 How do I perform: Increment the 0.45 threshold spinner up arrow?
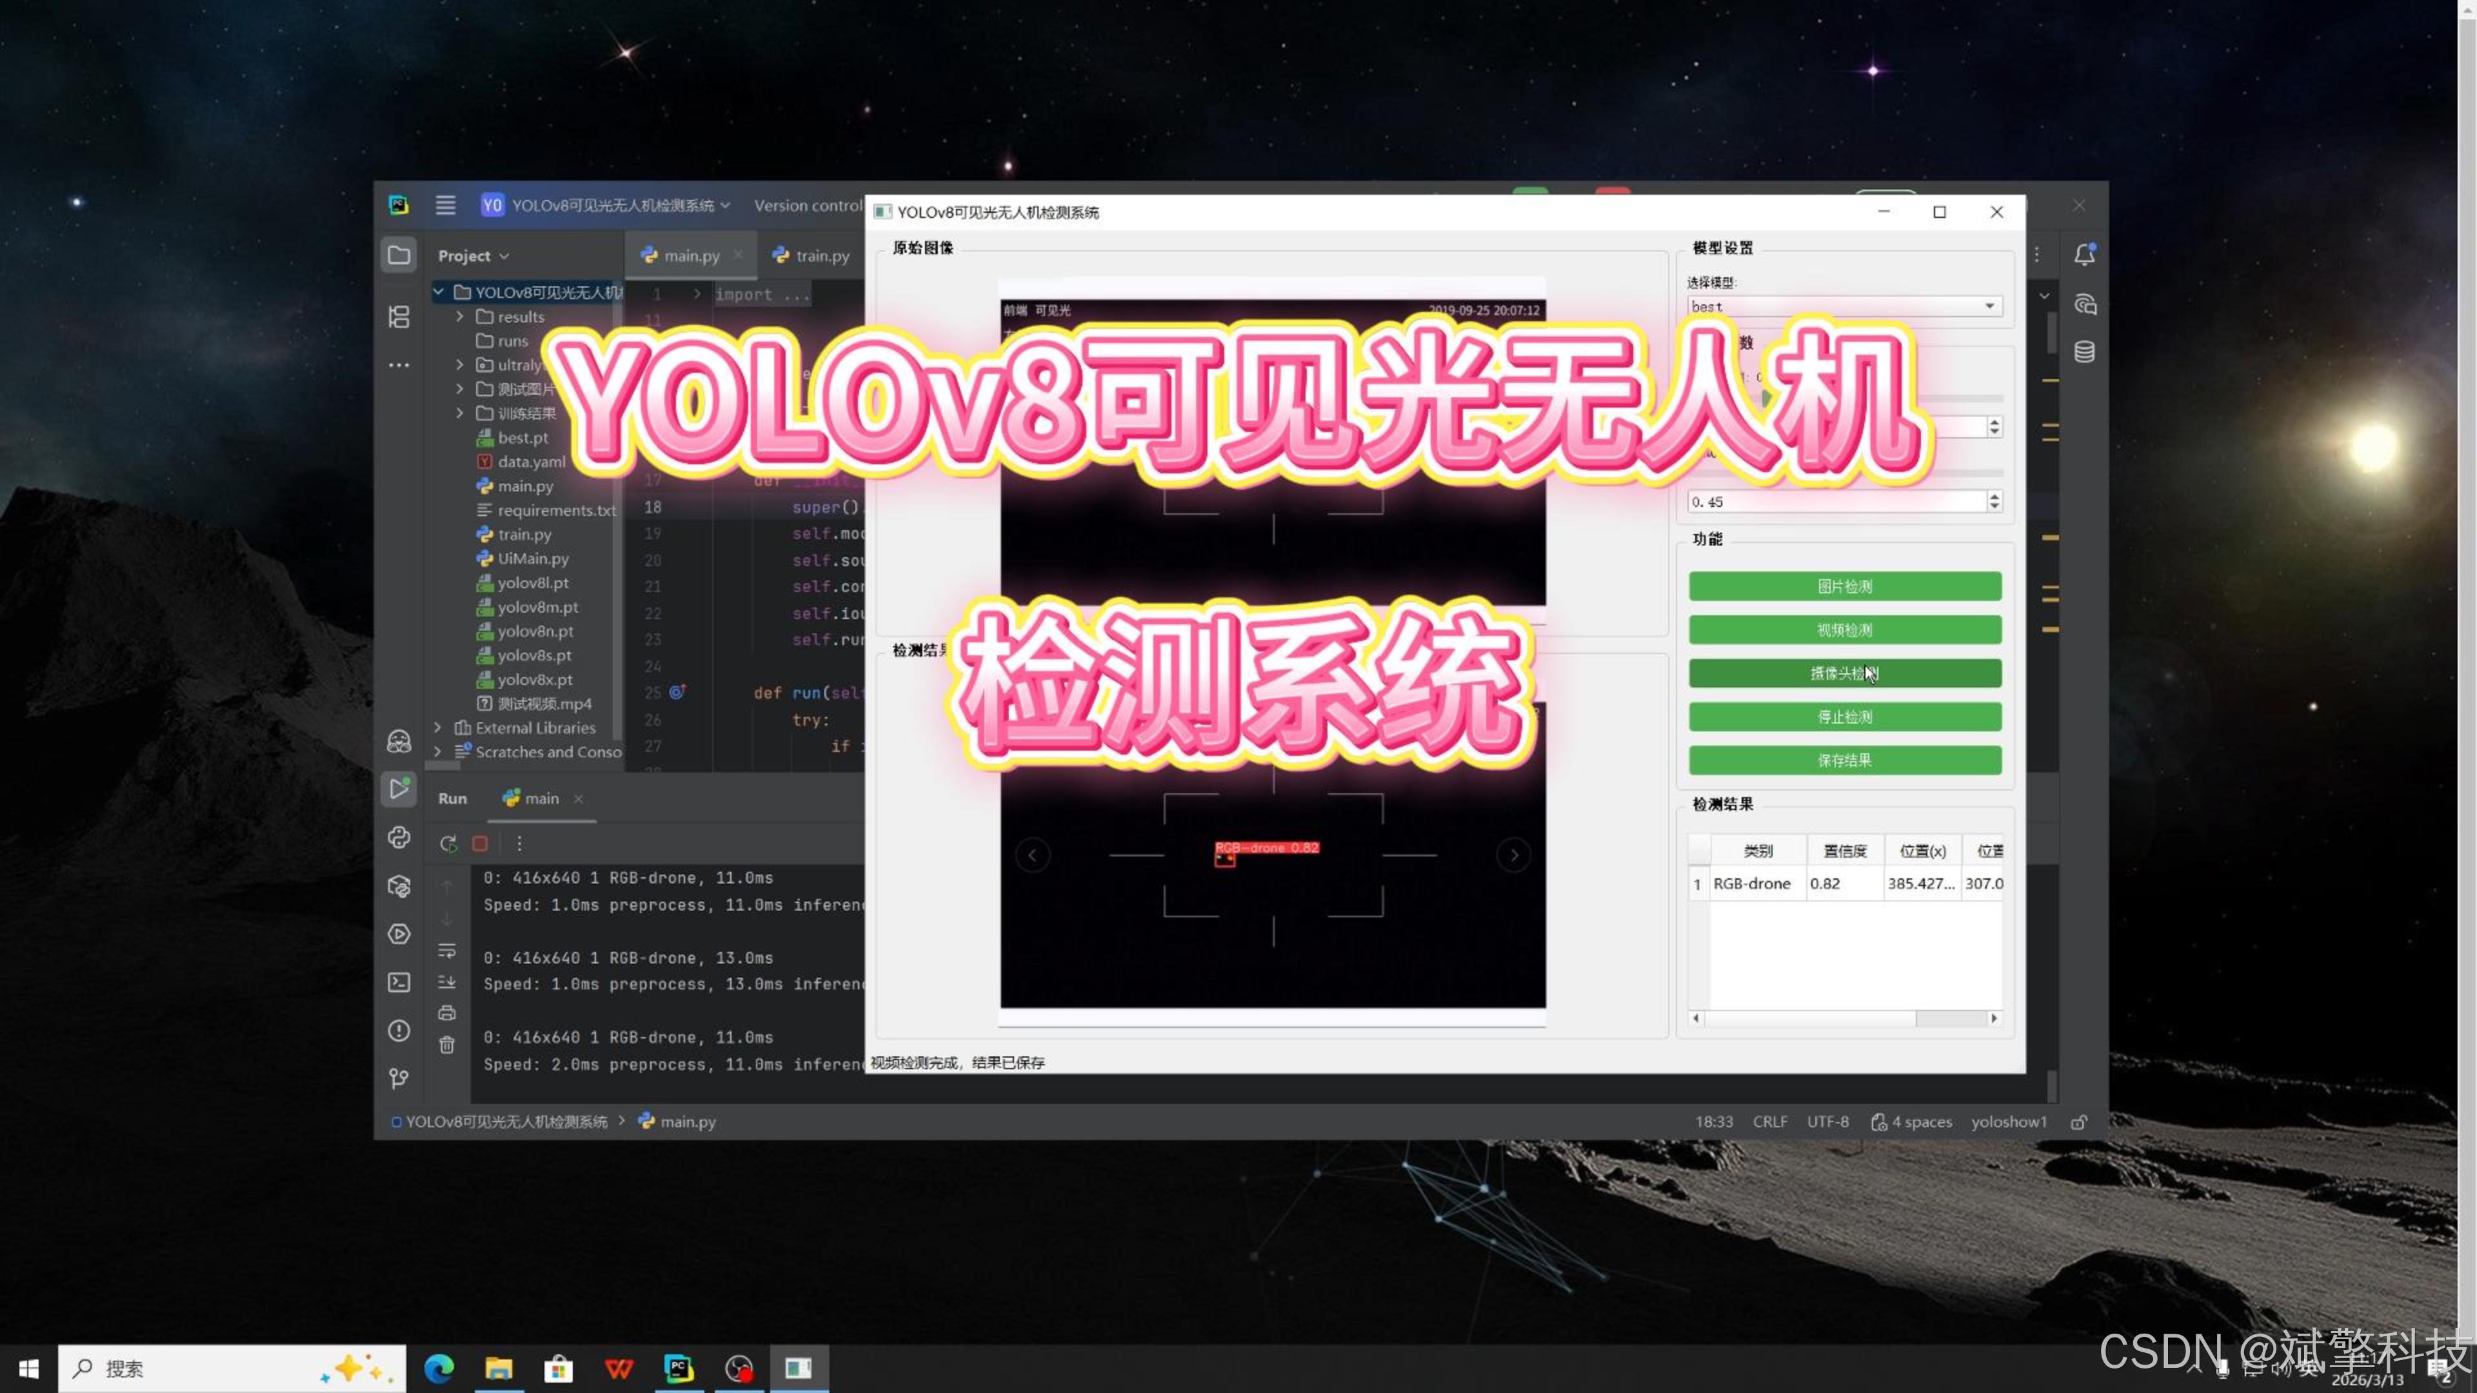tap(1995, 496)
